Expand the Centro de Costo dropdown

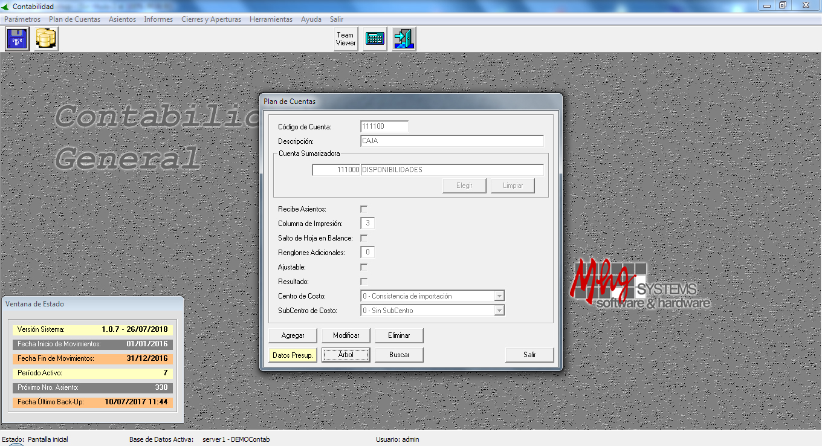499,296
